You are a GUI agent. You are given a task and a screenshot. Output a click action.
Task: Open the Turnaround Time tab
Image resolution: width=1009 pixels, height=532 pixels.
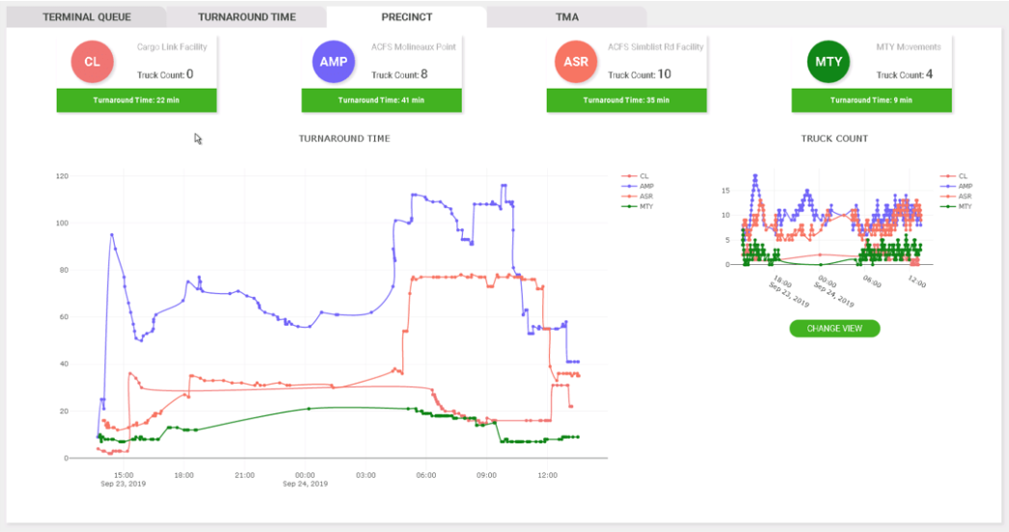246,17
